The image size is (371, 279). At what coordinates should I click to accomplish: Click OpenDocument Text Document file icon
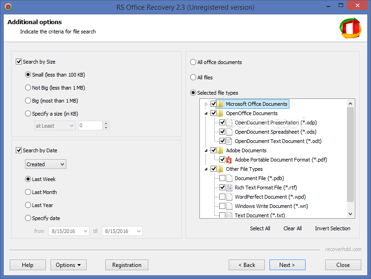click(229, 141)
